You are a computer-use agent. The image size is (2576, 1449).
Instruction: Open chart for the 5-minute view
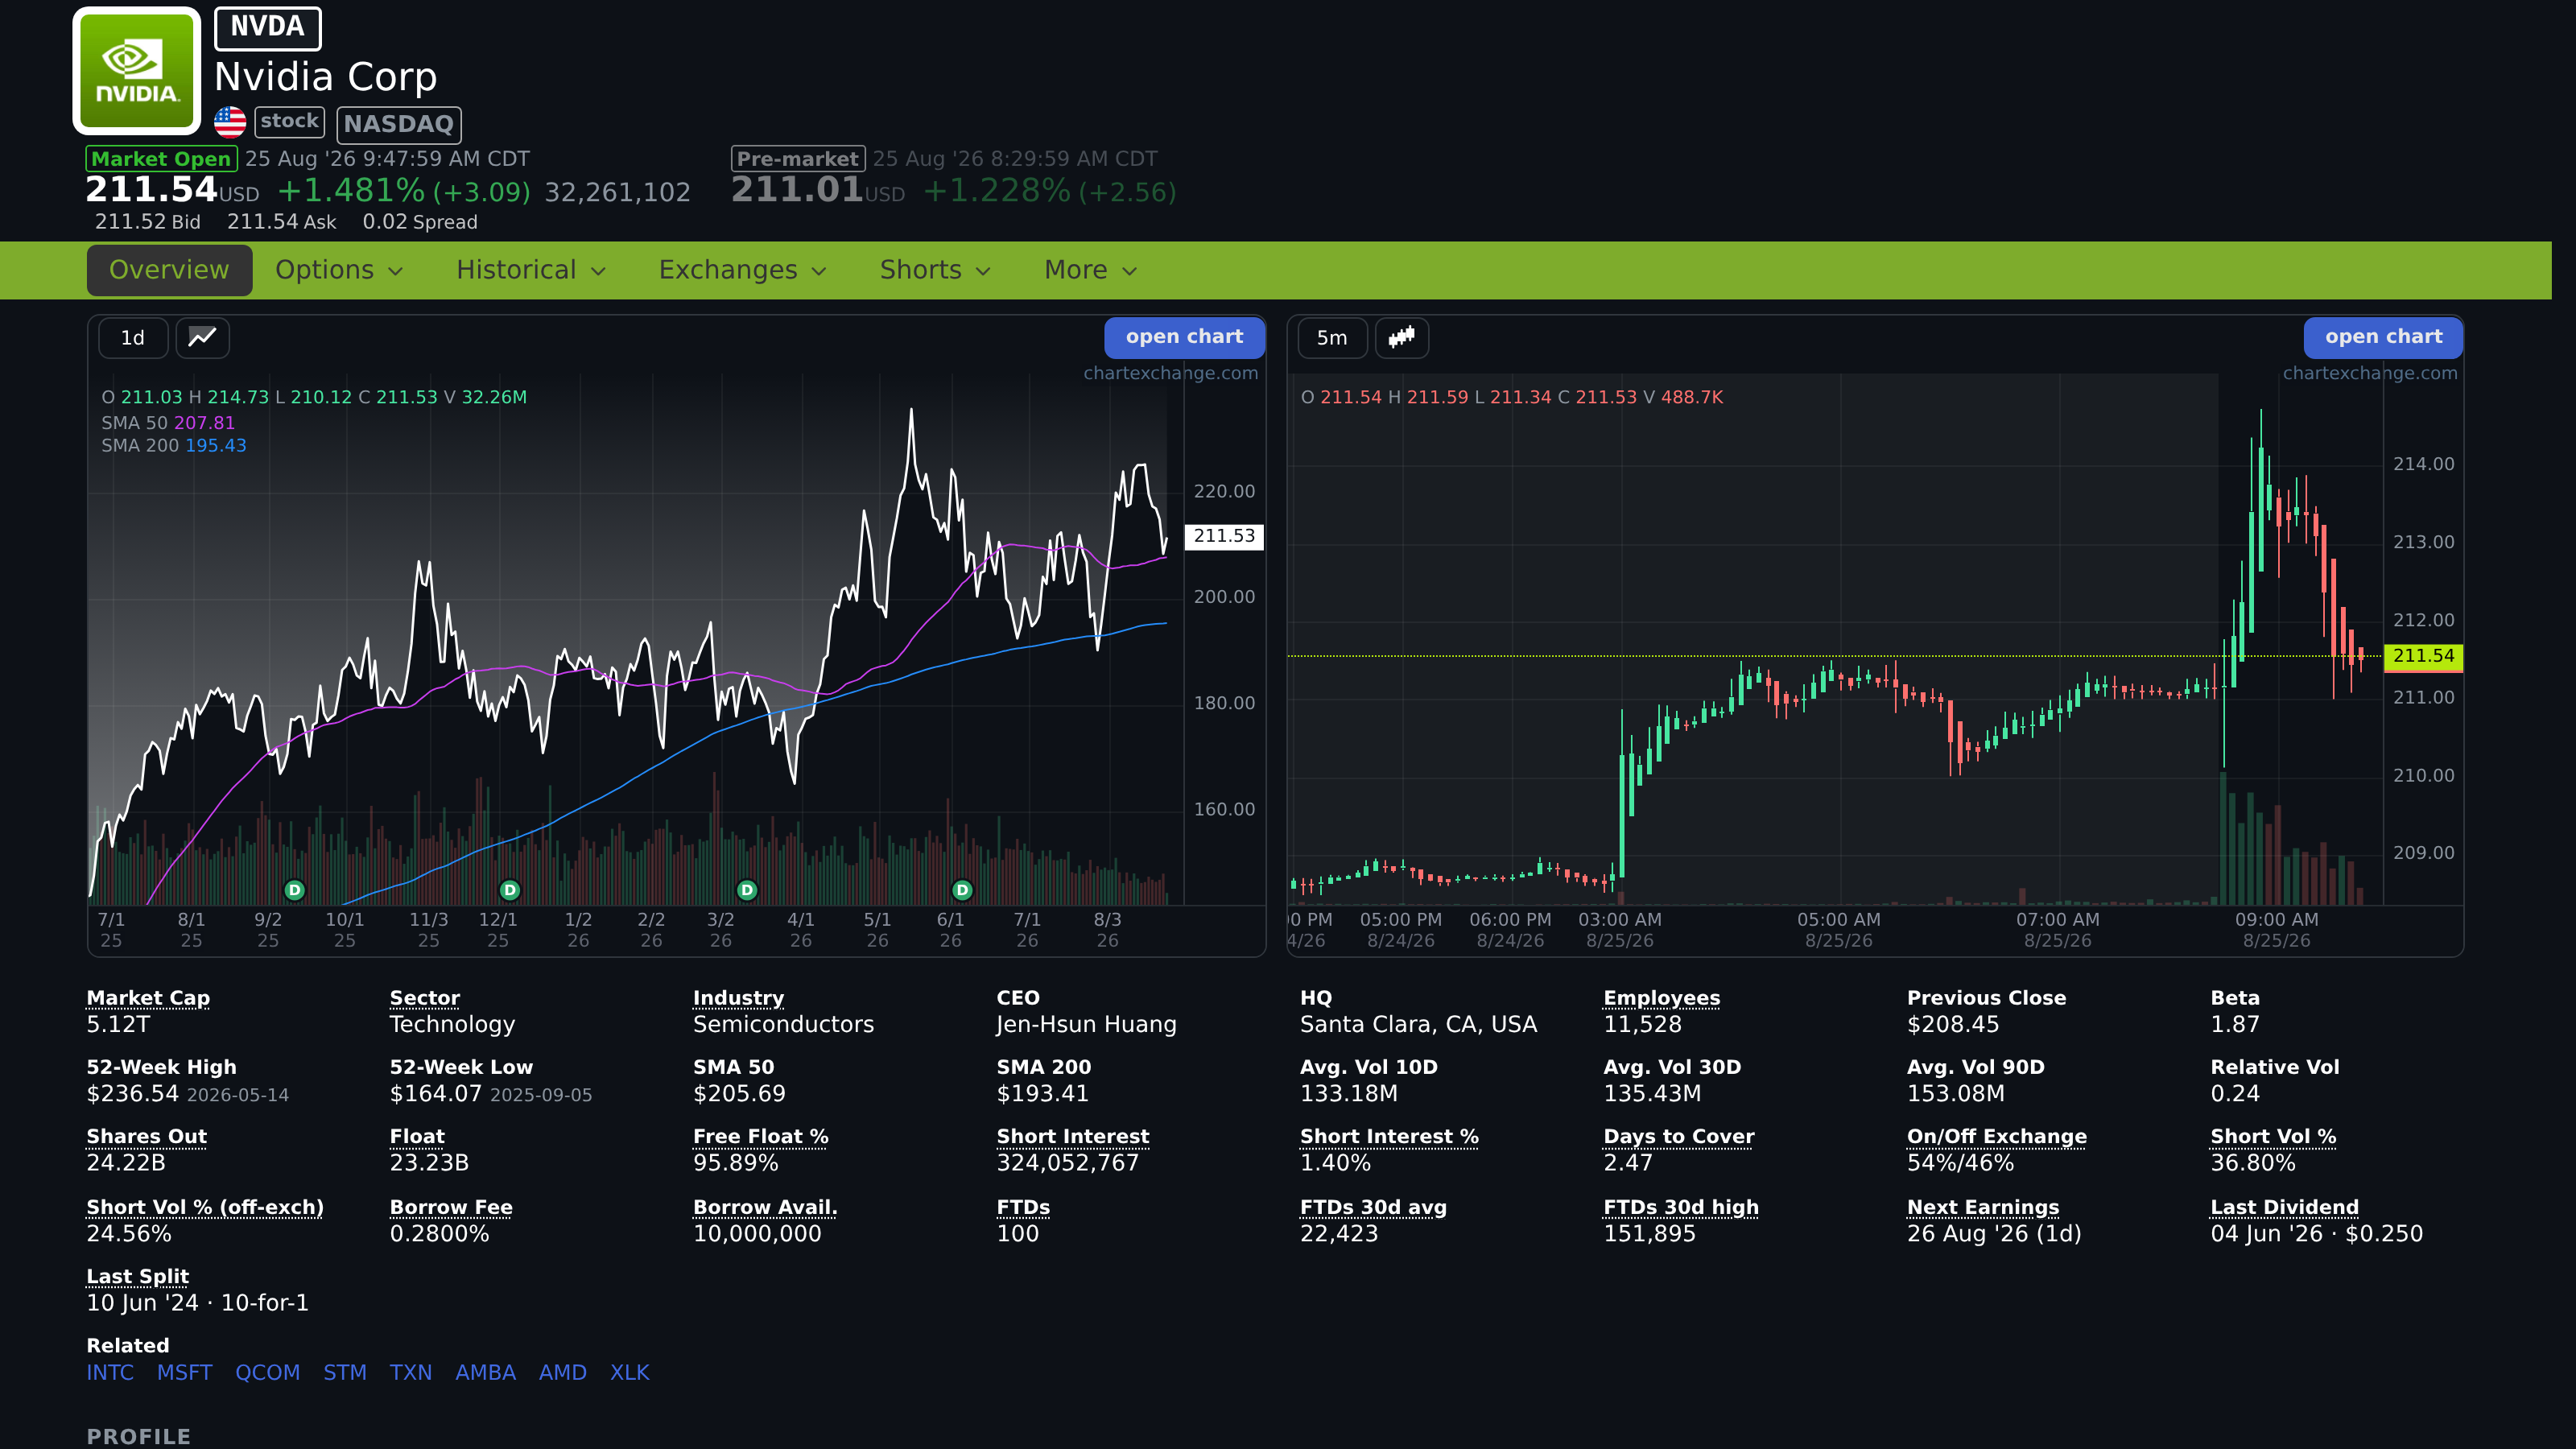2383,337
